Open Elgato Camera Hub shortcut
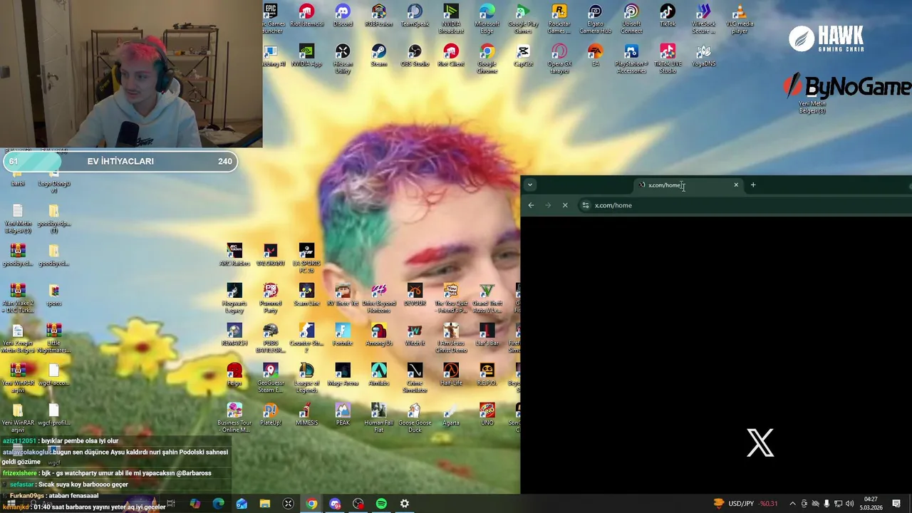912x513 pixels. point(596,19)
